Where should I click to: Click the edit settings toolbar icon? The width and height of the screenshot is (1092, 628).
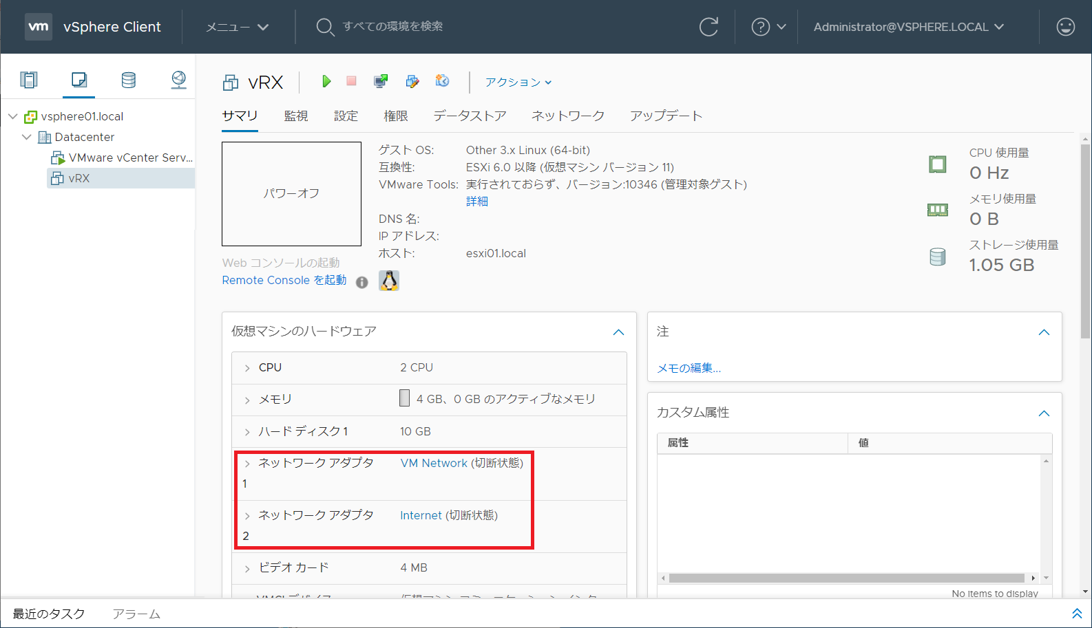[412, 81]
